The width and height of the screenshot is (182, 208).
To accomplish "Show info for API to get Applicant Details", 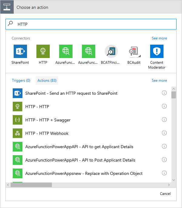I will point(164,146).
